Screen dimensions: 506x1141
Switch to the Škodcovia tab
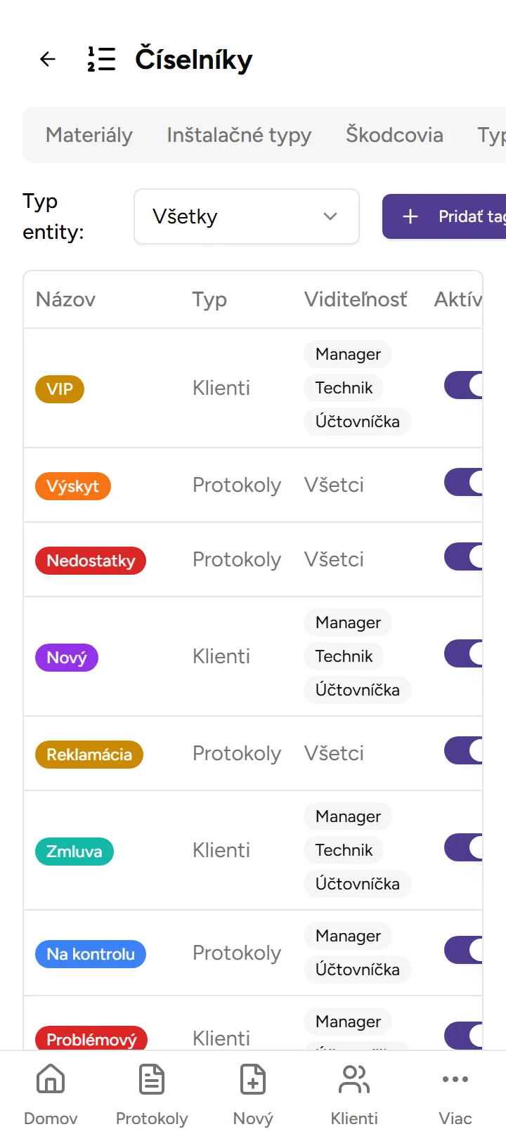394,135
